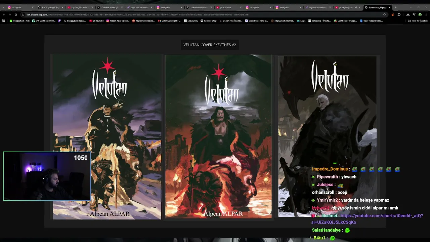Image resolution: width=430 pixels, height=242 pixels.
Task: Open the Dashboard - Swagg... bookmark
Action: [345, 21]
